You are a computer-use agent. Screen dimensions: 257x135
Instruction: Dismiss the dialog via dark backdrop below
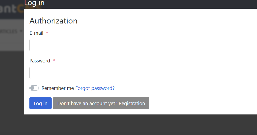coord(128,125)
